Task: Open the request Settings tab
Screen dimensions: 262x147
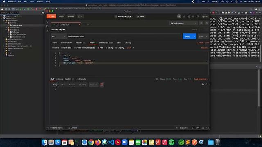Action: [128, 43]
